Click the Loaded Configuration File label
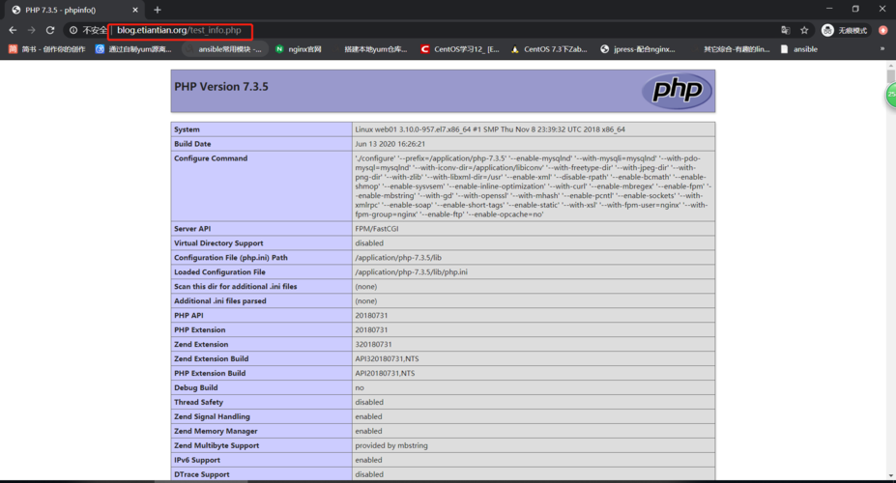This screenshot has width=896, height=483. (x=220, y=271)
